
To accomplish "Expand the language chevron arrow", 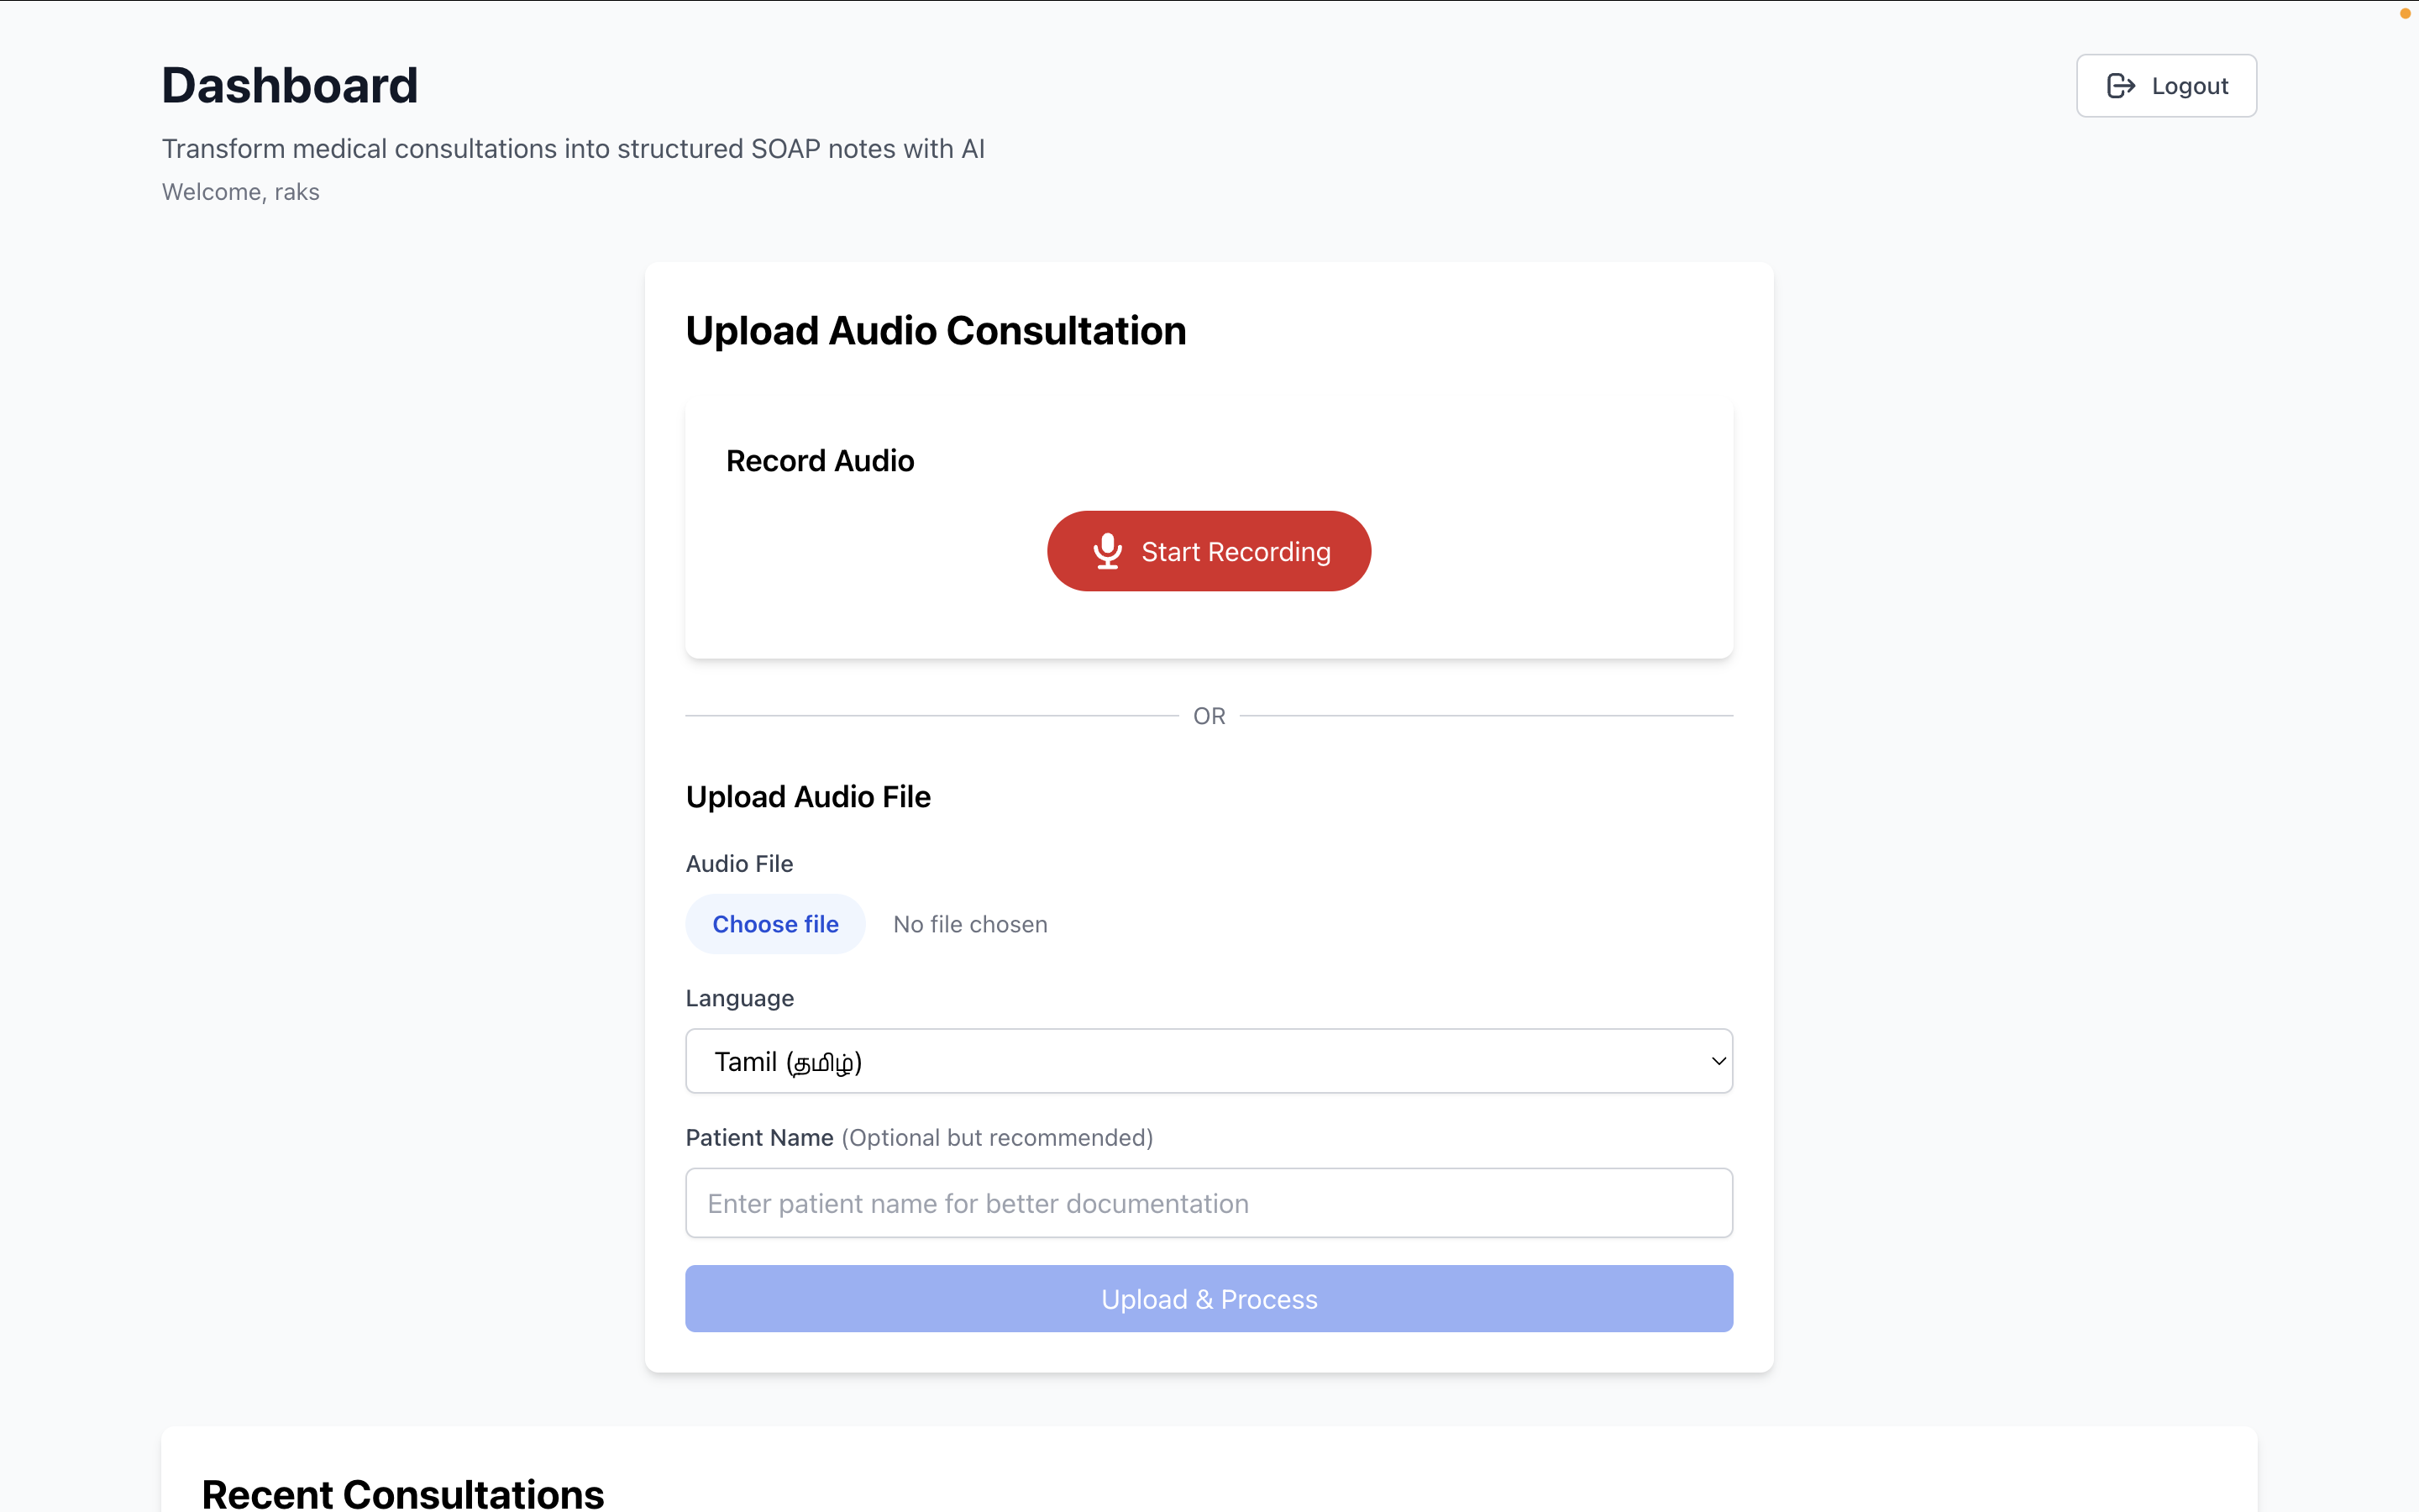I will click(1718, 1061).
